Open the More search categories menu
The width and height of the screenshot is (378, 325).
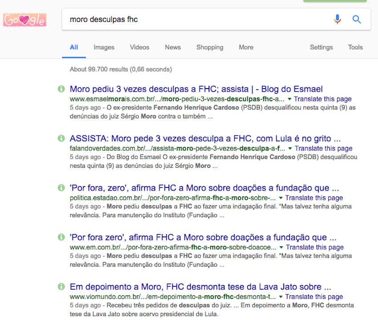click(246, 47)
